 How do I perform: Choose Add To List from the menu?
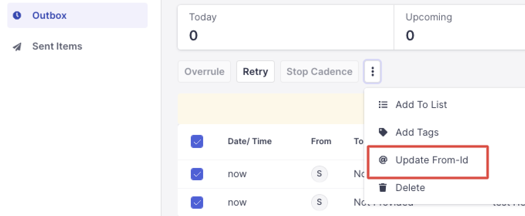pos(421,105)
